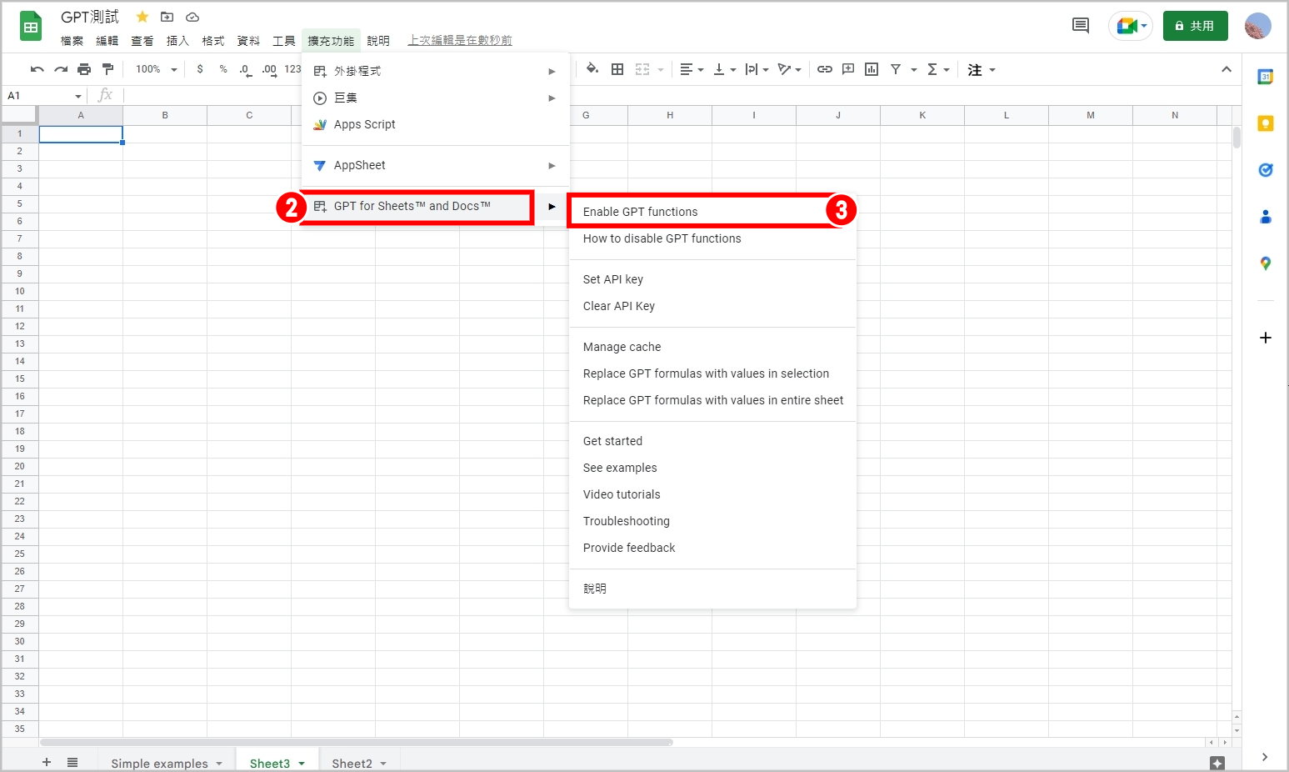Select Video tutorials item
This screenshot has height=772, width=1289.
pyautogui.click(x=712, y=494)
